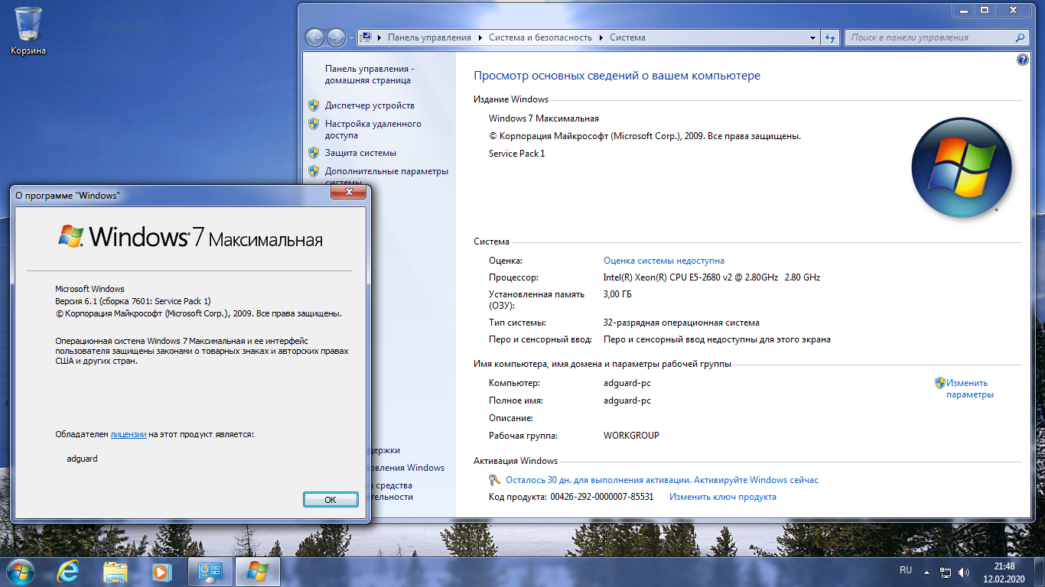Click the Windows logo in the System window
This screenshot has height=587, width=1045.
coord(961,168)
